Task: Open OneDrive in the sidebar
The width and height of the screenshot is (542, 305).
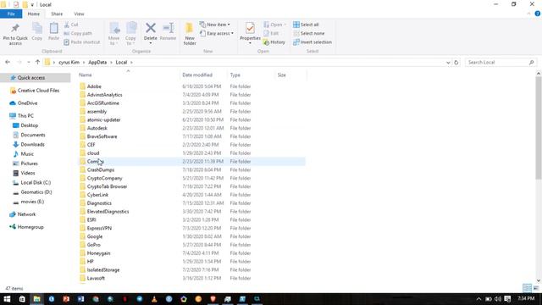Action: pos(24,103)
